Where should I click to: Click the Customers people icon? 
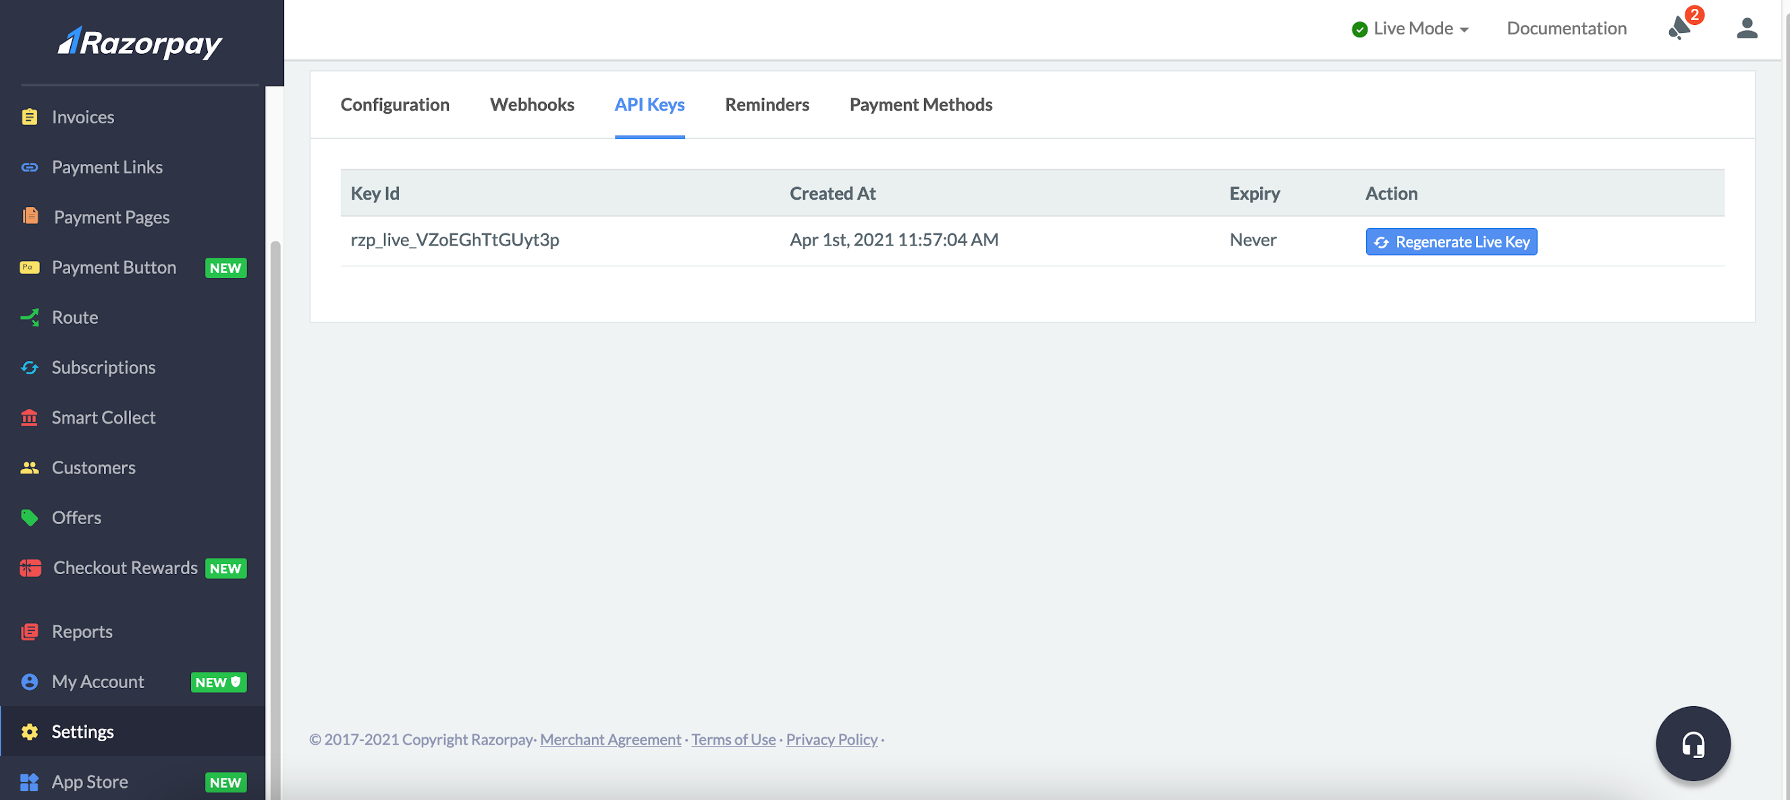29,467
